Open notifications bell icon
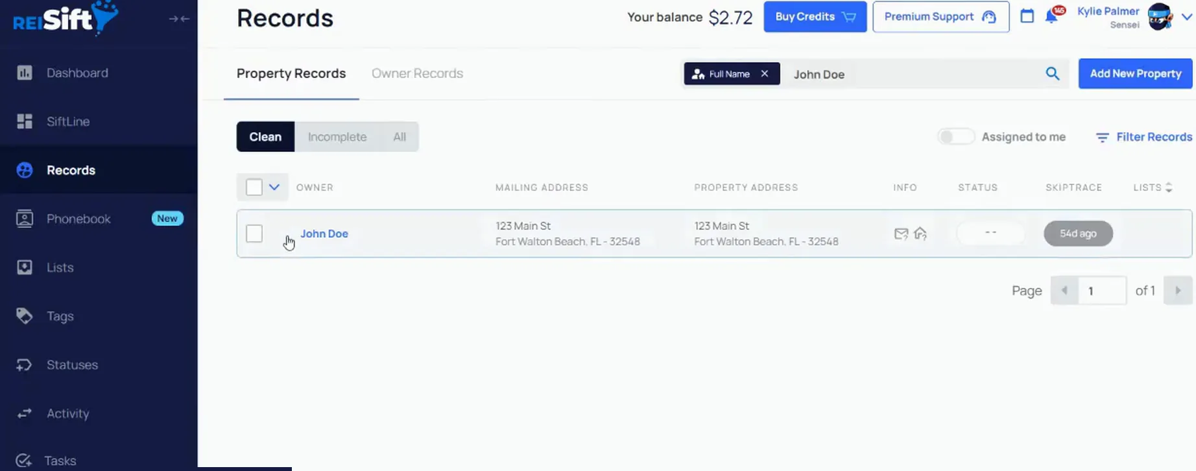Viewport: 1196px width, 471px height. (1051, 17)
